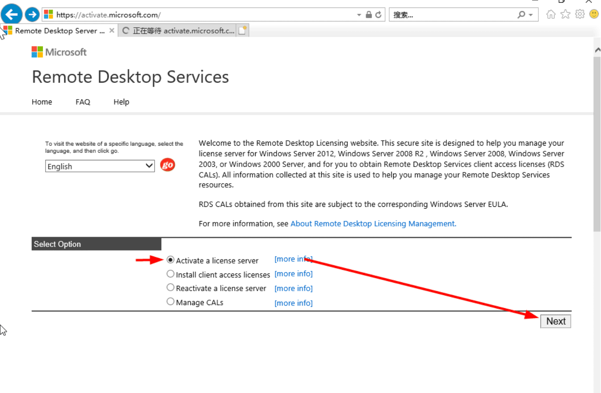The height and width of the screenshot is (393, 601).
Task: Select Manage CALs option
Action: tap(170, 301)
